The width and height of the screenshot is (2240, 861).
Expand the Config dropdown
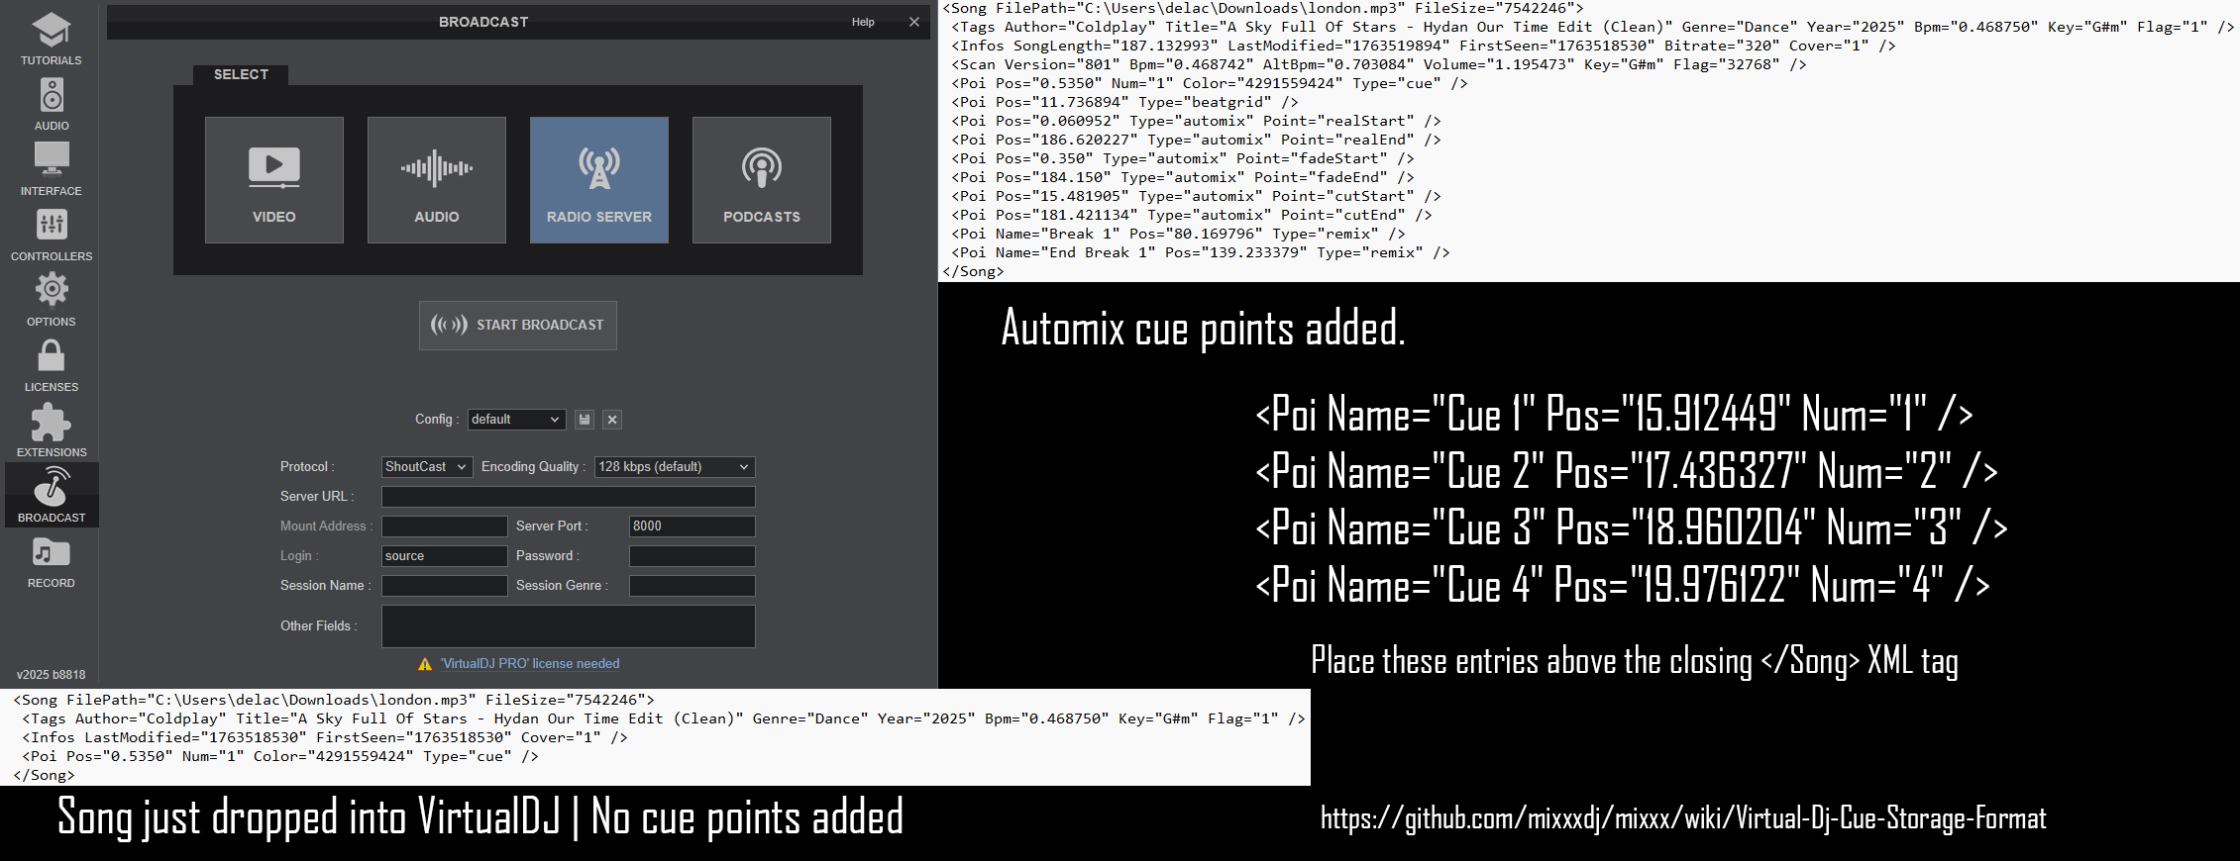tap(516, 420)
